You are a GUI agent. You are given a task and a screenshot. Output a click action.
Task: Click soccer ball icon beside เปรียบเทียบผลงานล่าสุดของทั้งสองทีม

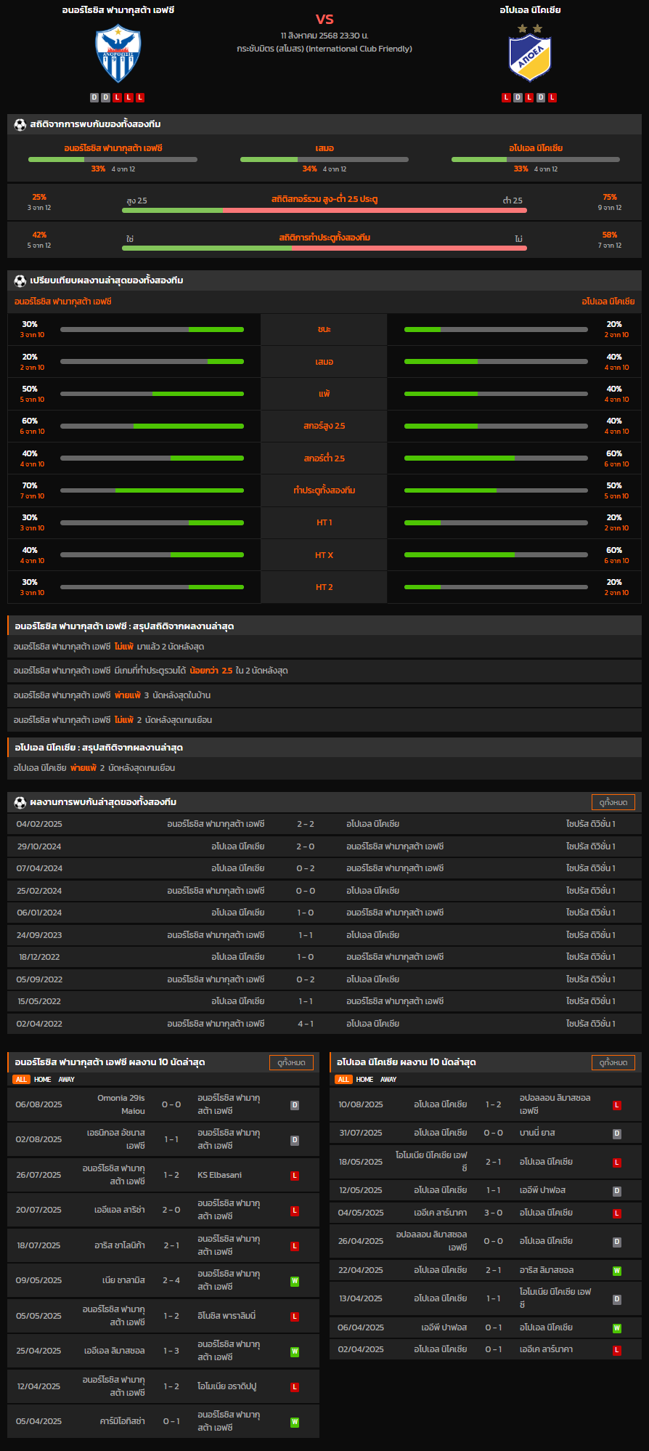pos(20,280)
